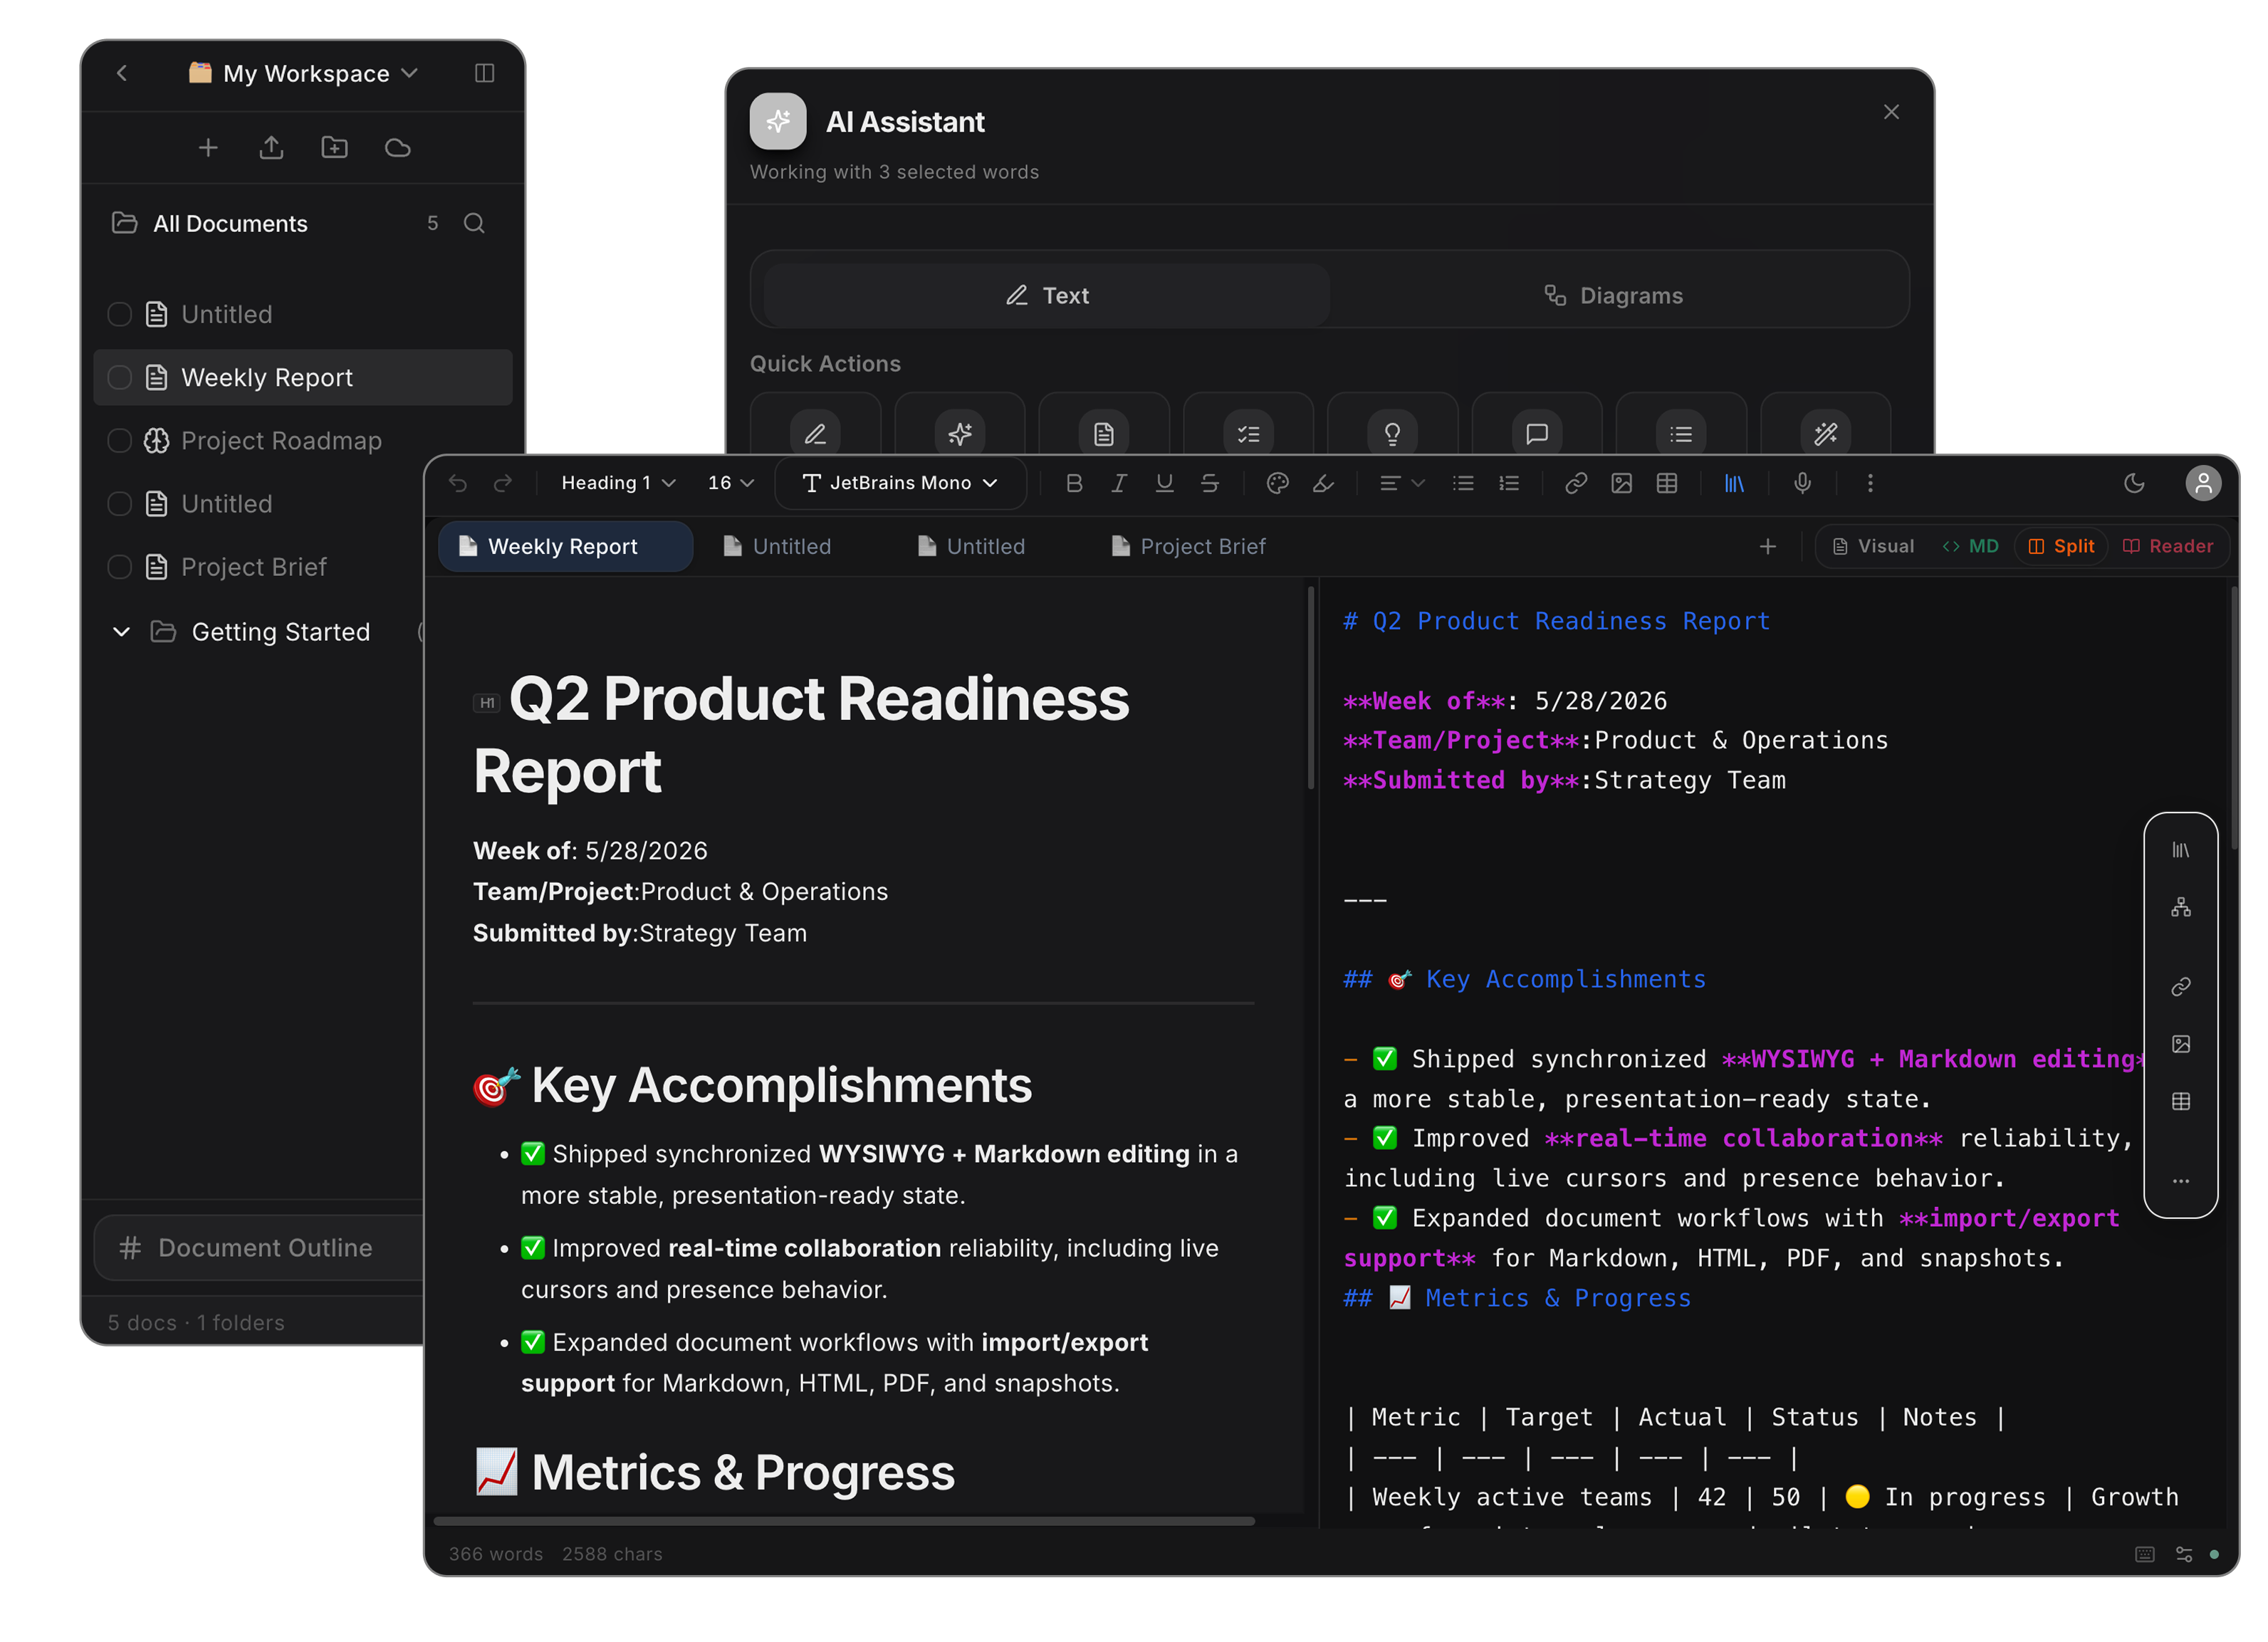2268x1642 pixels.
Task: Select checkbox next to Weekly Report
Action: [119, 377]
